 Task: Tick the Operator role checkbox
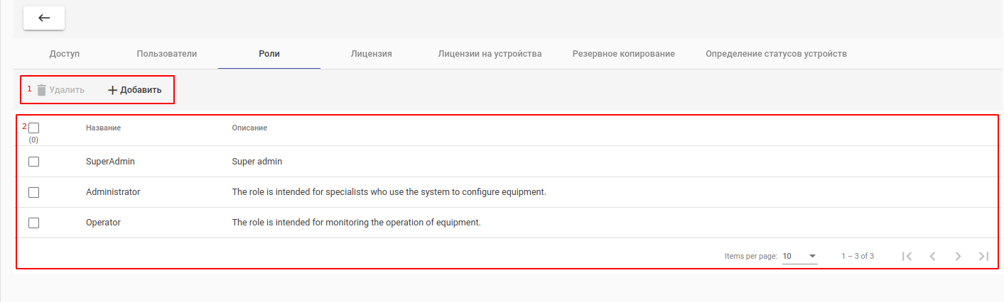click(x=33, y=223)
